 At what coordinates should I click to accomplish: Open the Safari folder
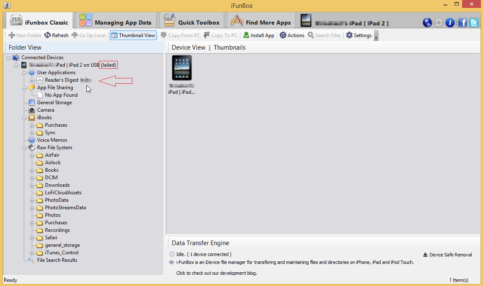point(51,238)
